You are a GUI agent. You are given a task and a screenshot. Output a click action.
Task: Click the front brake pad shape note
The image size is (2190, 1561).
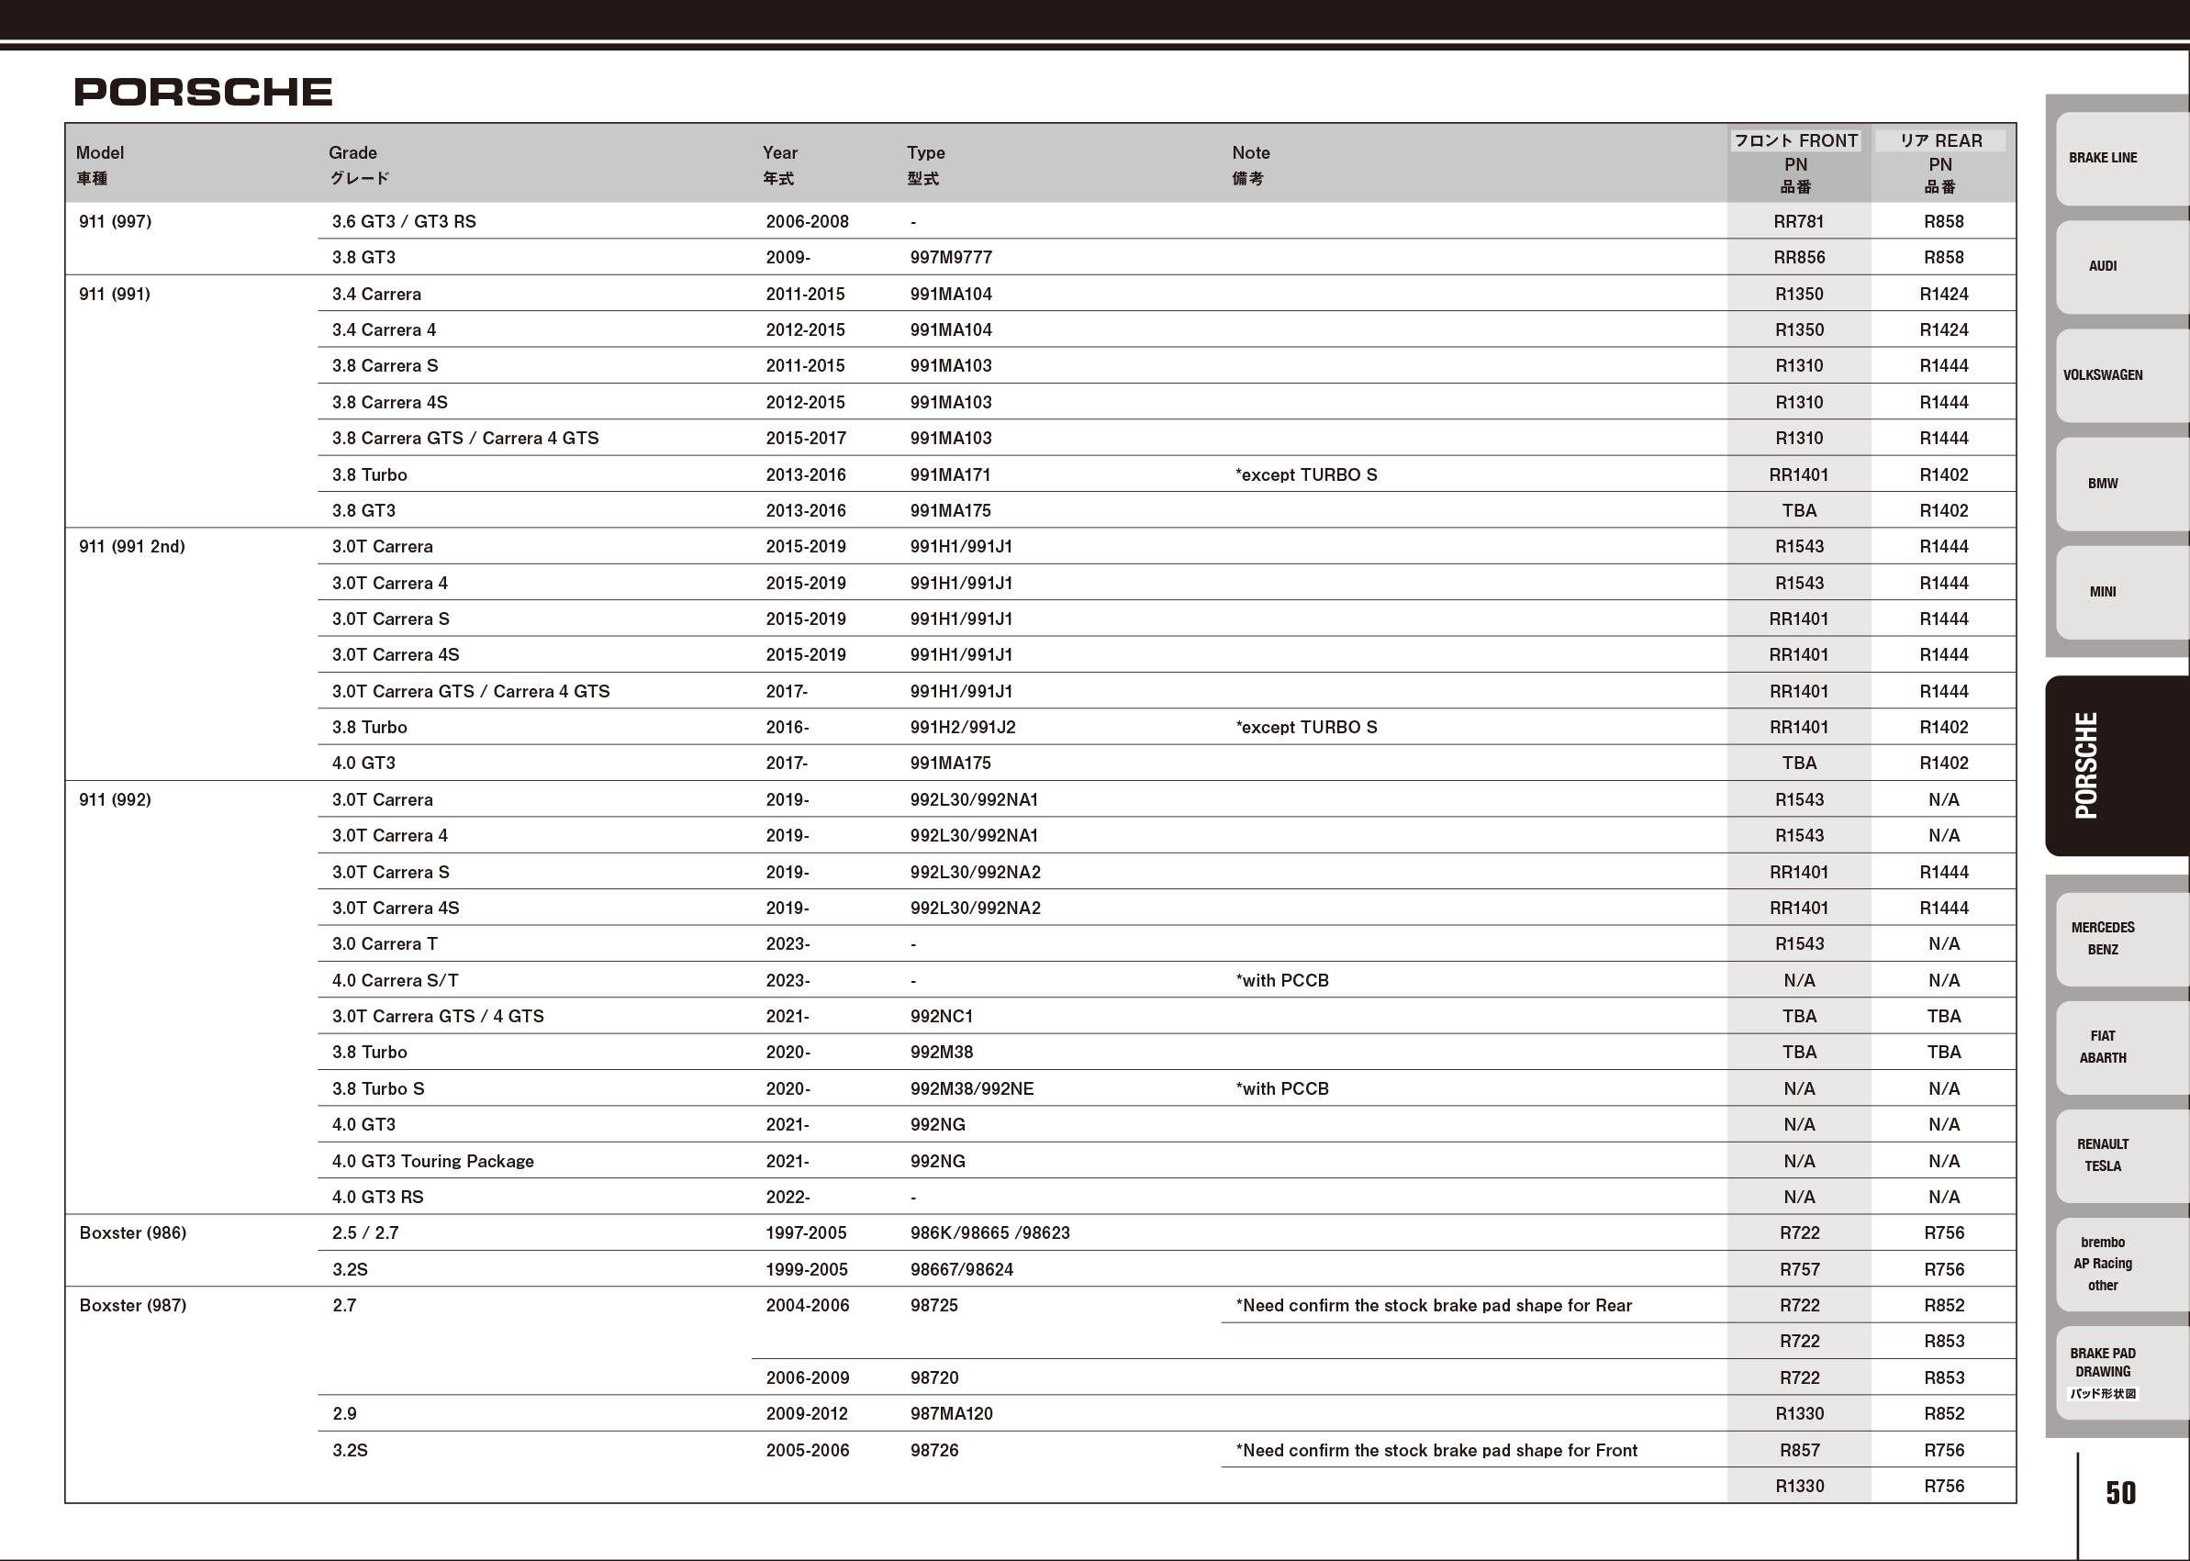point(1436,1451)
